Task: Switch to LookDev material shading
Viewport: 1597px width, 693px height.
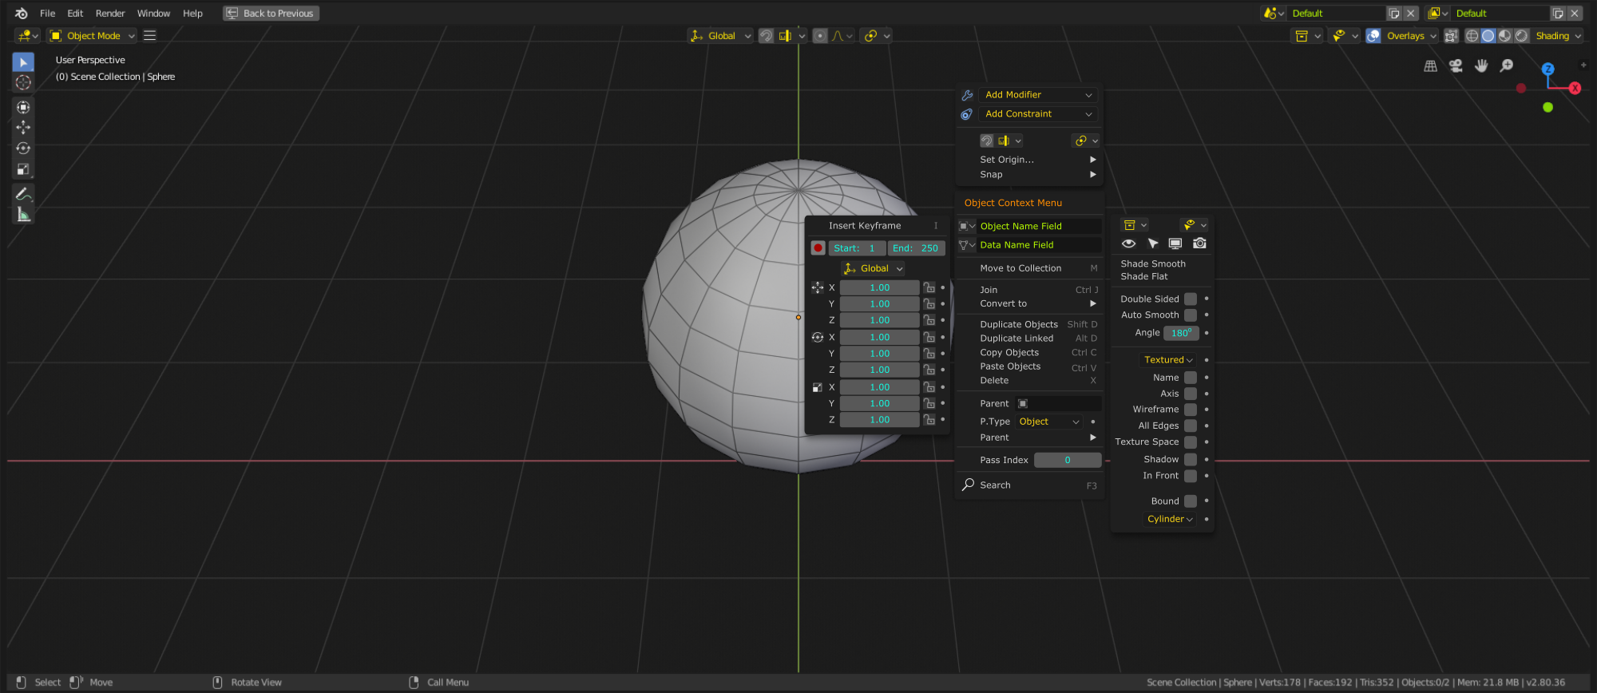Action: point(1505,36)
